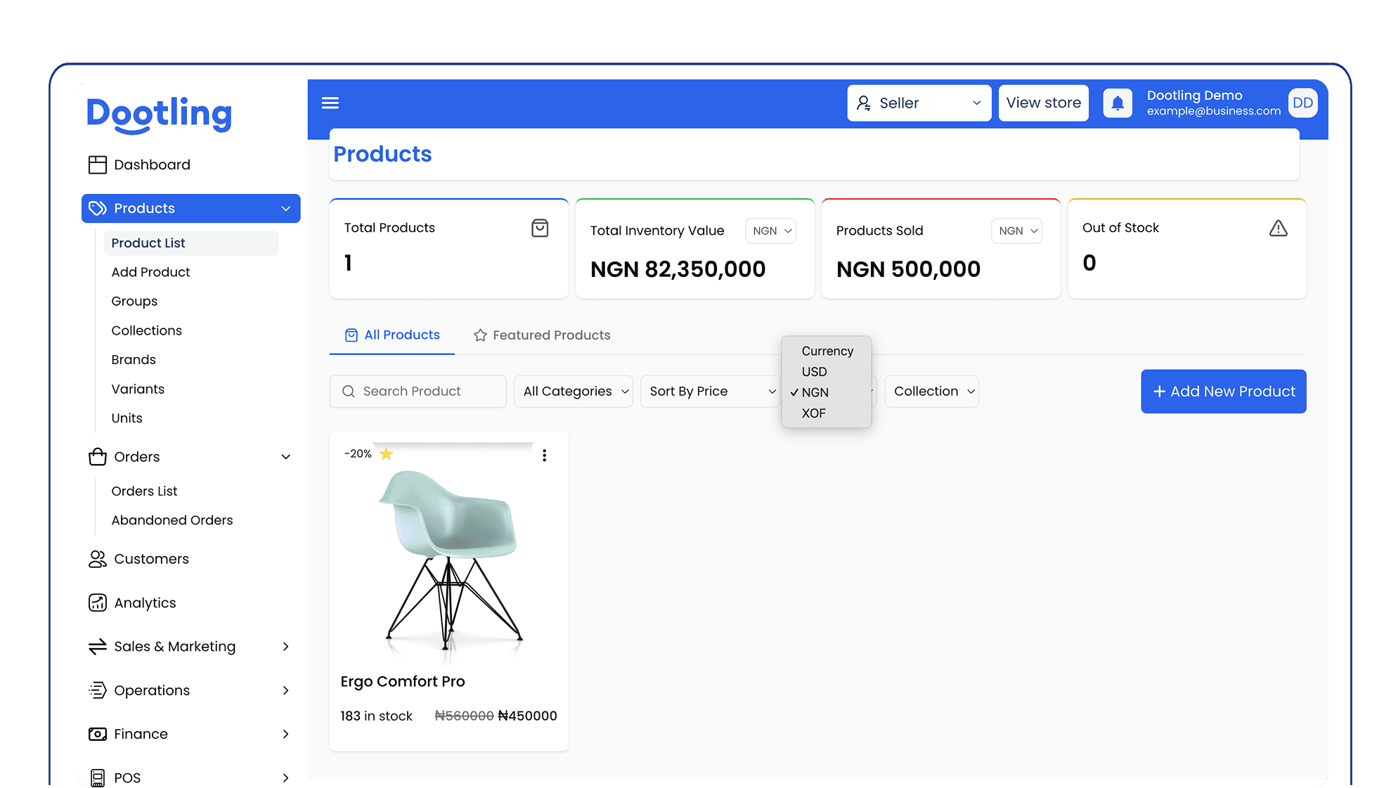The height and width of the screenshot is (788, 1398).
Task: Pick XOF from the currency list
Action: pos(814,413)
